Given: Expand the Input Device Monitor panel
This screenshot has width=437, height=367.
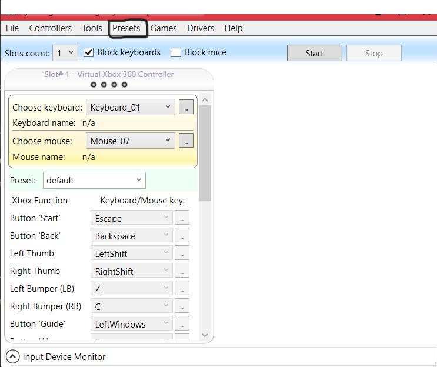Looking at the screenshot, I should [13, 356].
